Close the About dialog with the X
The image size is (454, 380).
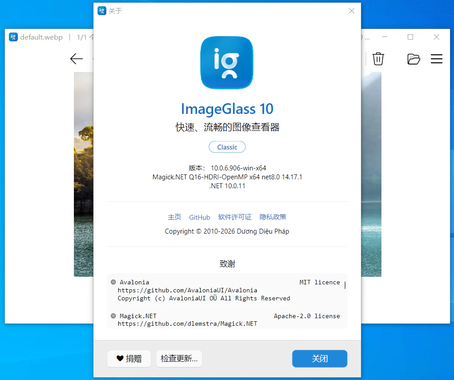tap(352, 11)
